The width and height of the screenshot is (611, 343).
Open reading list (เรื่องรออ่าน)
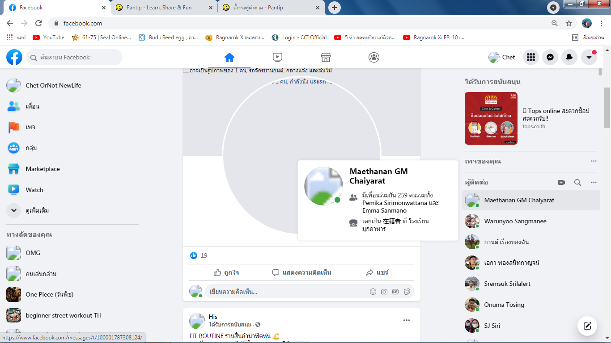point(588,38)
